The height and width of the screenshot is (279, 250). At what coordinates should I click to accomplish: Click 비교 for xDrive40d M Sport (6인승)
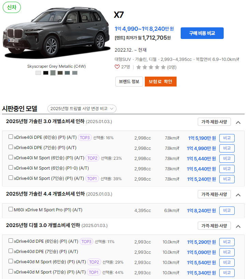227,263
